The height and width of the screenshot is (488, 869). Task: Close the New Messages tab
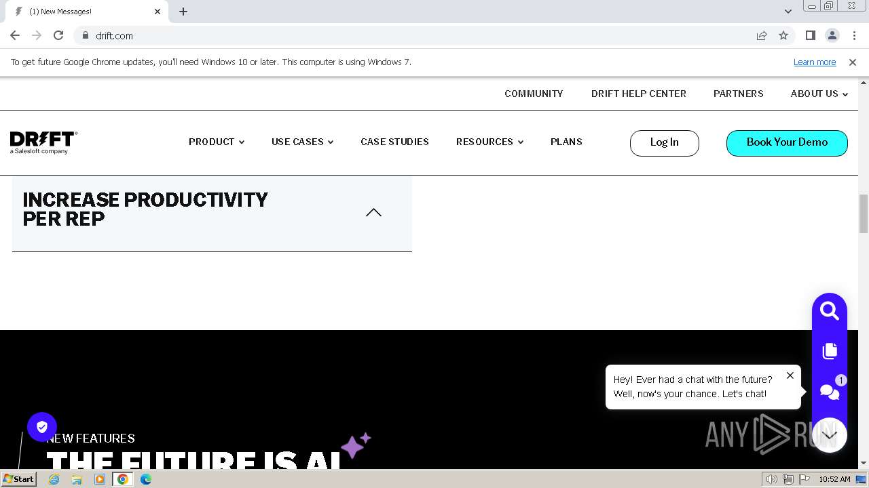point(158,12)
